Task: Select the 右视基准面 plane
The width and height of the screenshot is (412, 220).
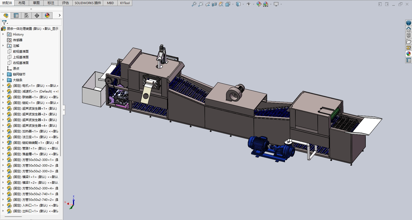Action: [x=21, y=63]
